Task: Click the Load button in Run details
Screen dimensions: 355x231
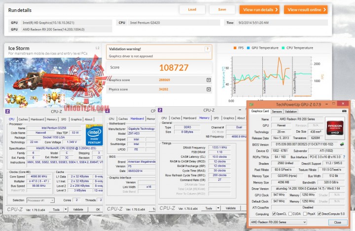Action: 192,9
